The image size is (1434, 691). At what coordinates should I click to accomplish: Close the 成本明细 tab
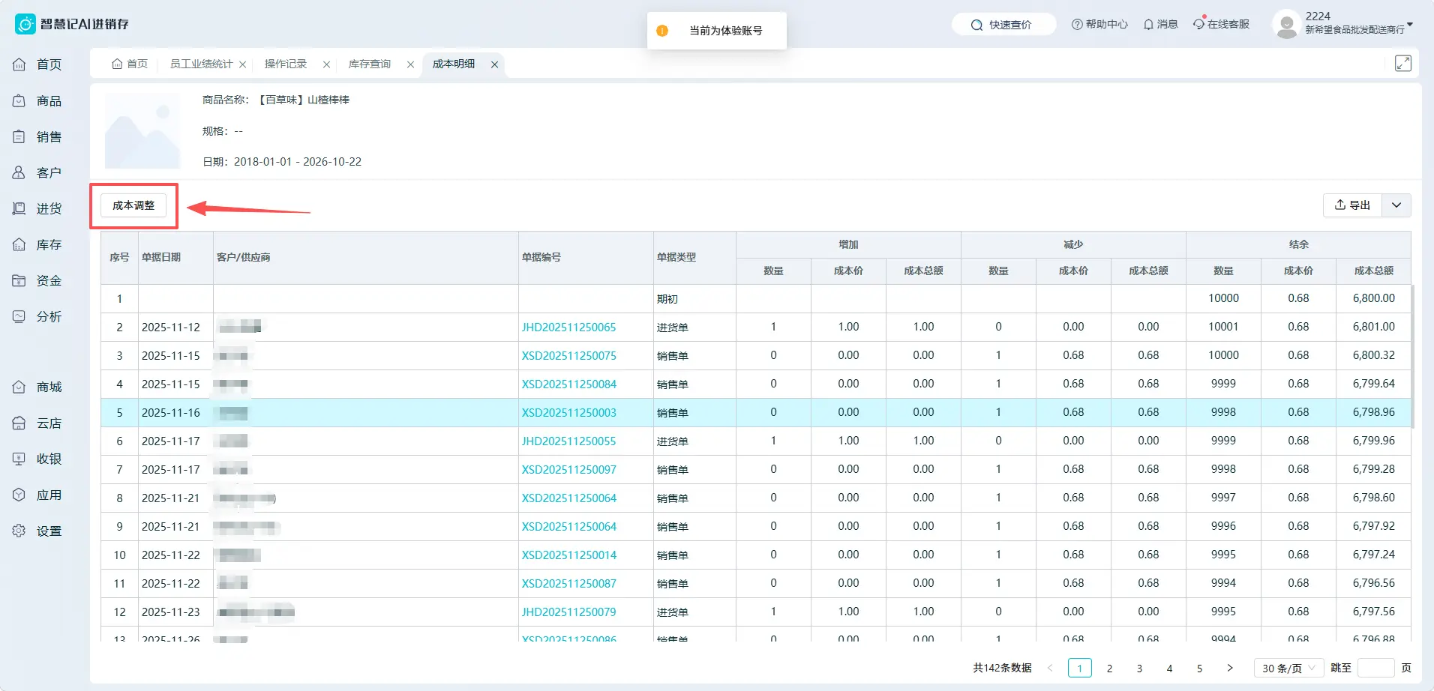[x=494, y=64]
